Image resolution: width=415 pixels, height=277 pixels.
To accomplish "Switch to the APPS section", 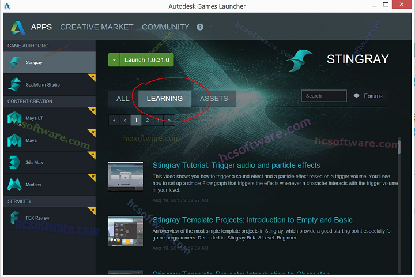I will click(41, 27).
